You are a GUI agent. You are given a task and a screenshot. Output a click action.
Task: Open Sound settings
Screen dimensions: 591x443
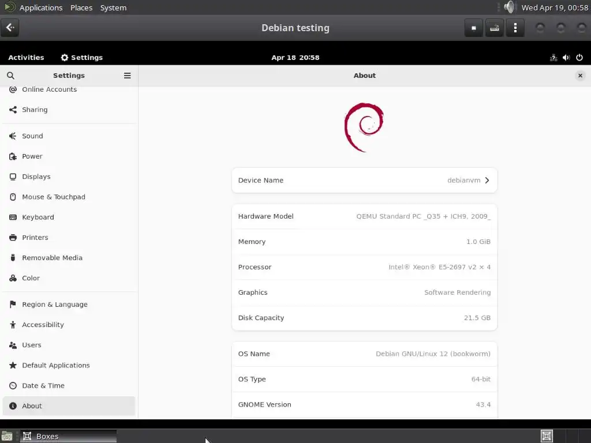(69, 136)
